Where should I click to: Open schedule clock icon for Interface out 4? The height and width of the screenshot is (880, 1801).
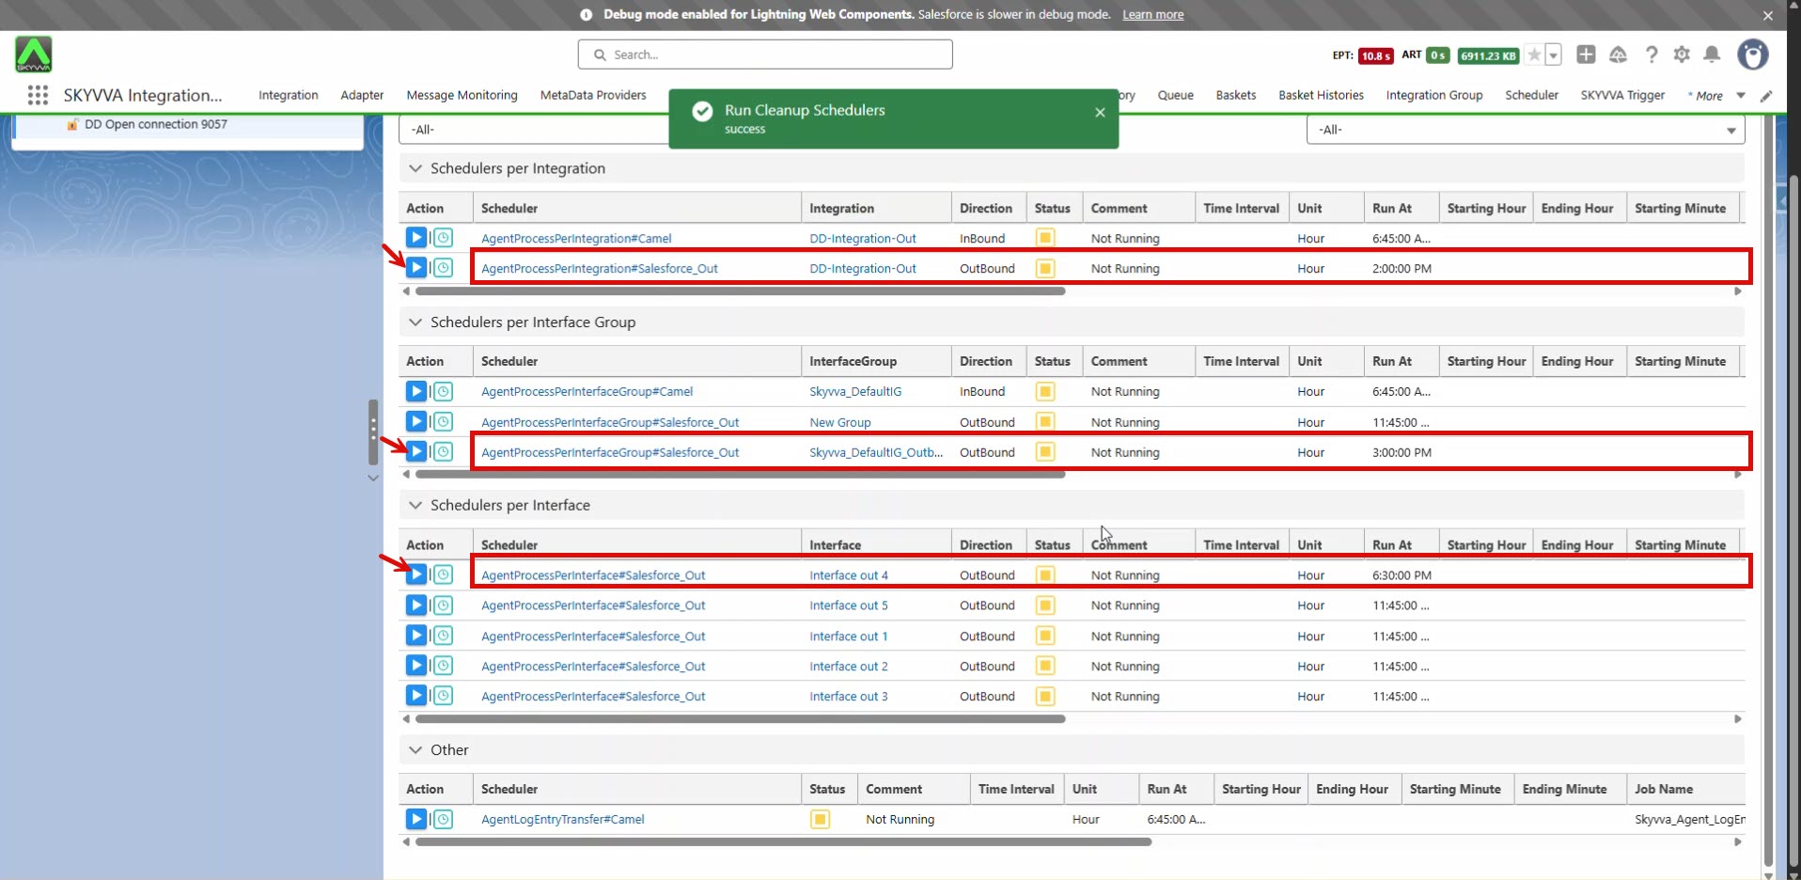pos(444,574)
